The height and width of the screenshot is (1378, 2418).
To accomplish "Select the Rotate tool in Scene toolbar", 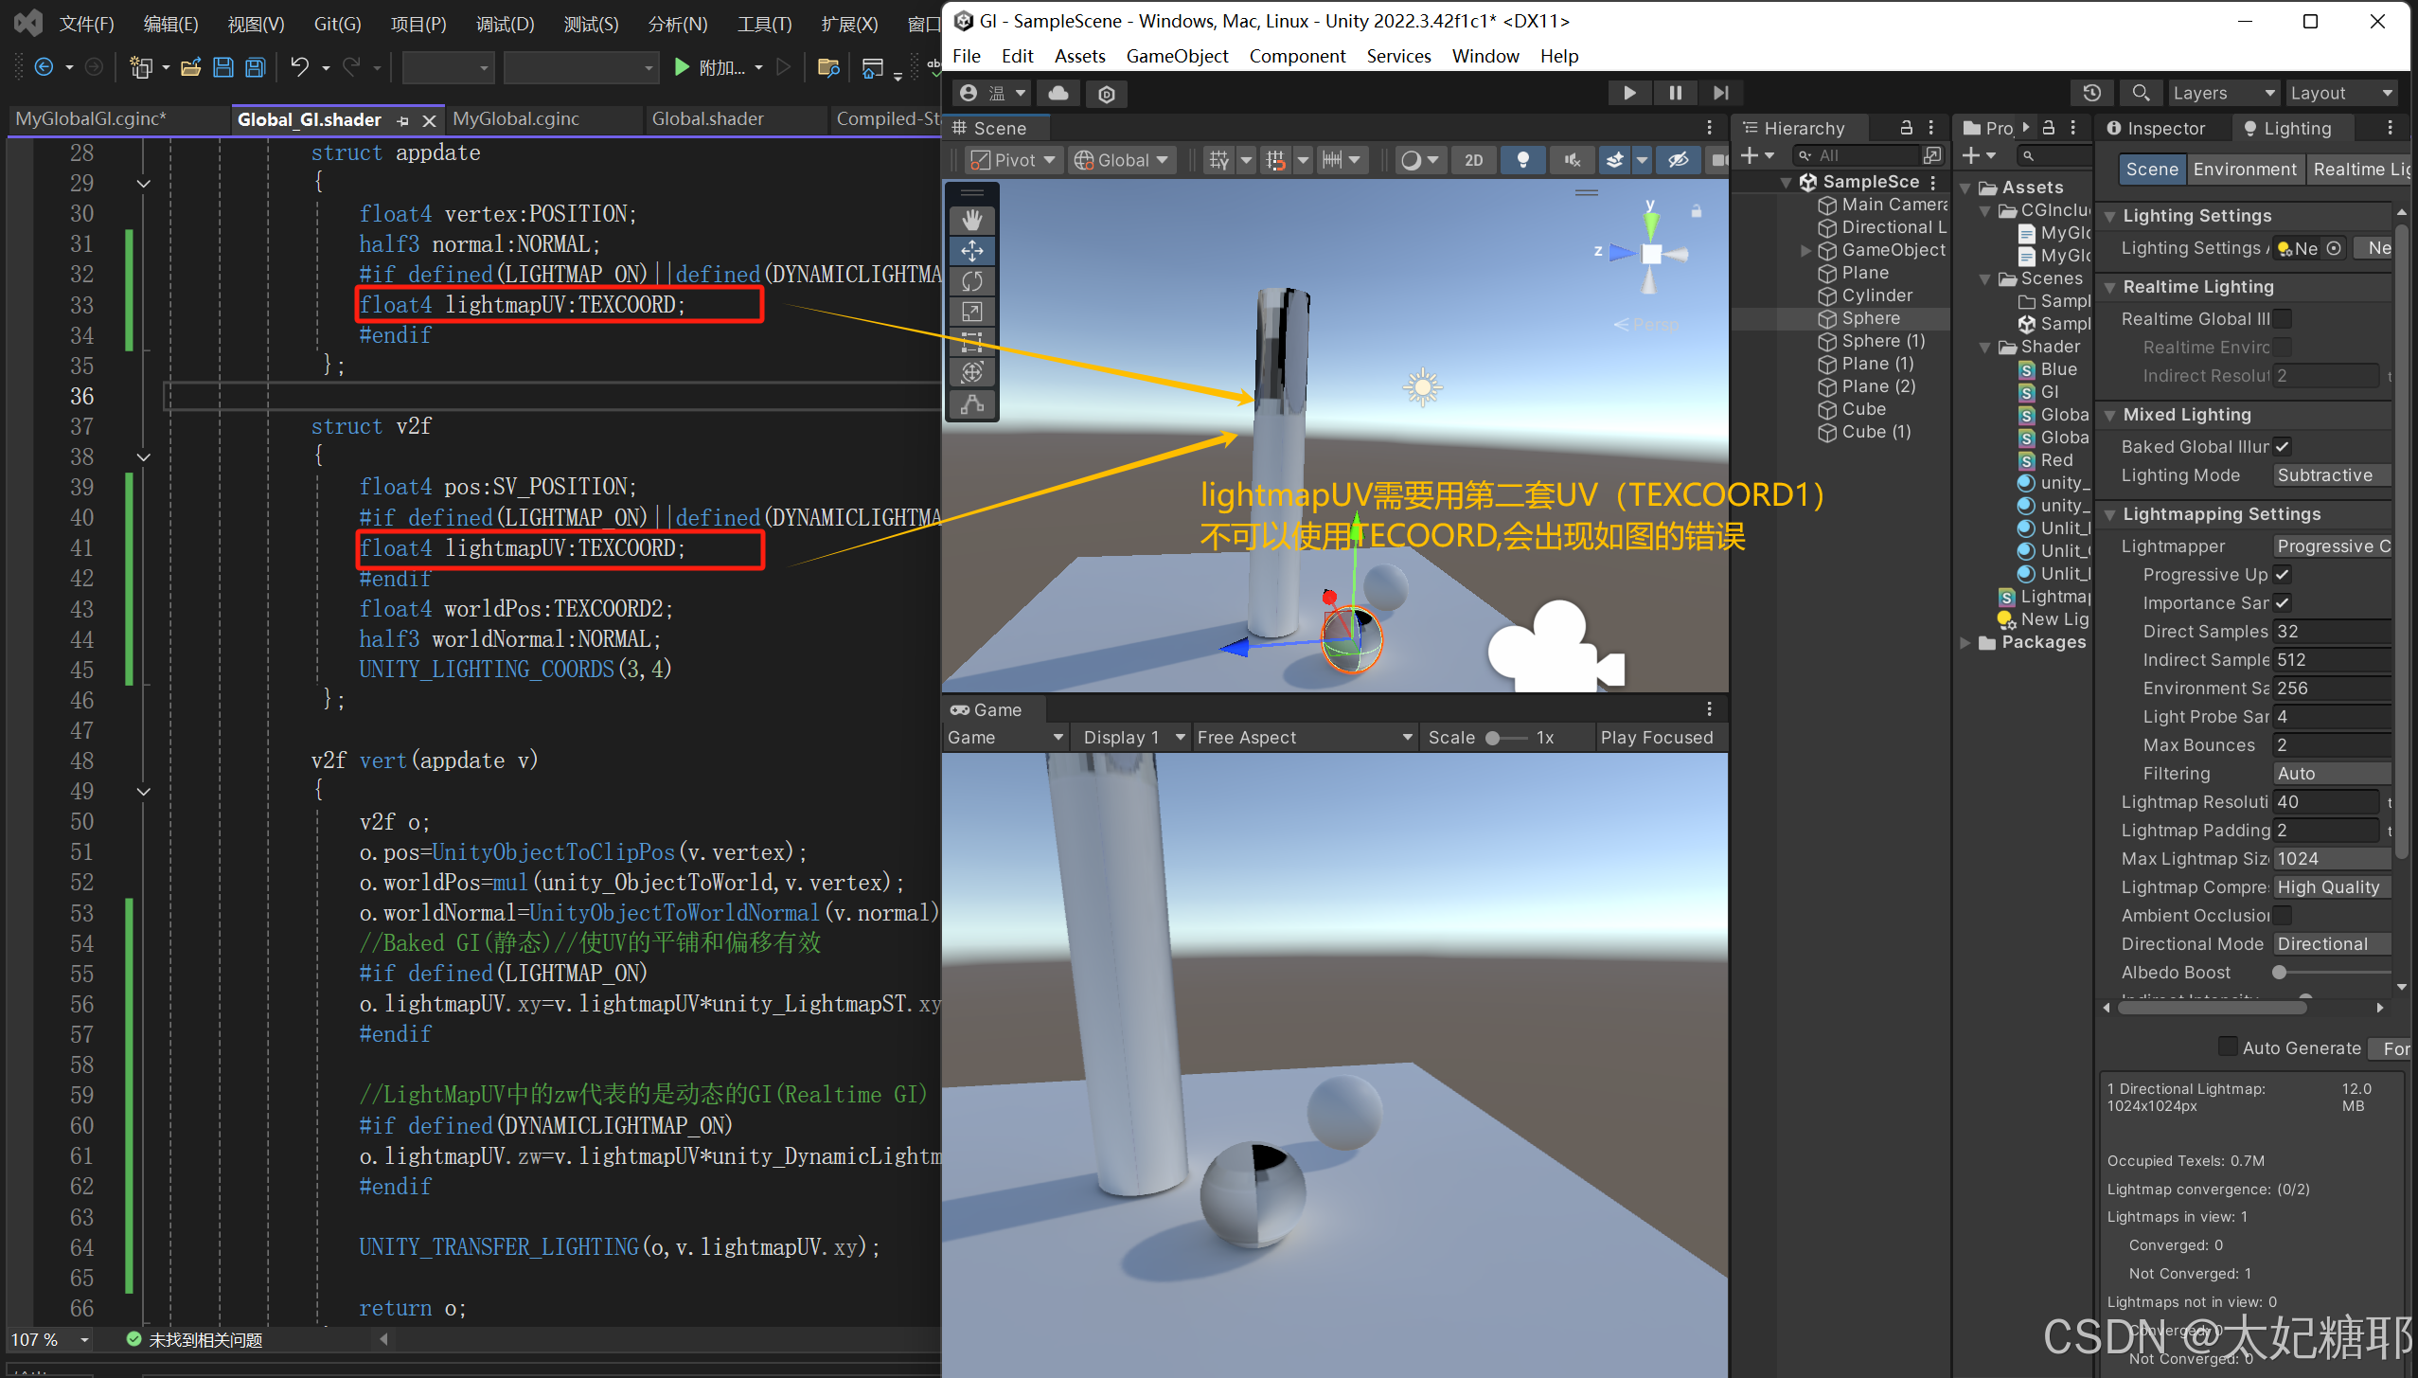I will [972, 281].
